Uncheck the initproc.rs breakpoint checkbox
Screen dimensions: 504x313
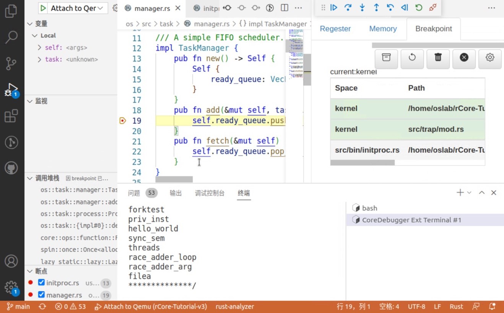tap(41, 283)
